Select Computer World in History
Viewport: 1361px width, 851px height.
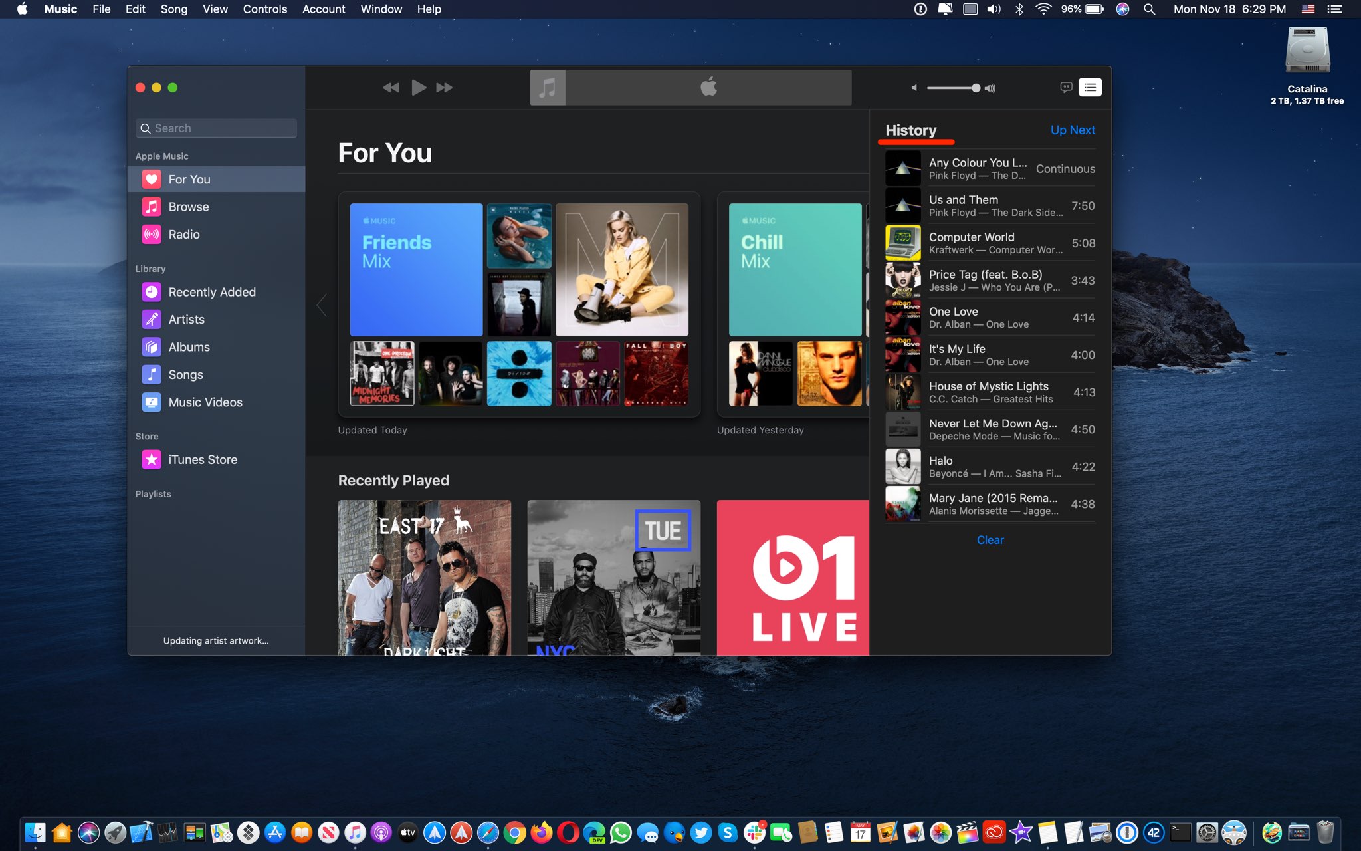click(x=990, y=243)
